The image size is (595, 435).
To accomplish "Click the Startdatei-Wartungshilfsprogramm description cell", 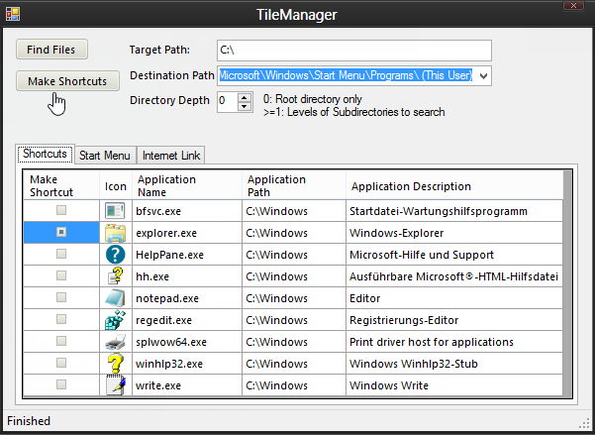I will (x=454, y=211).
